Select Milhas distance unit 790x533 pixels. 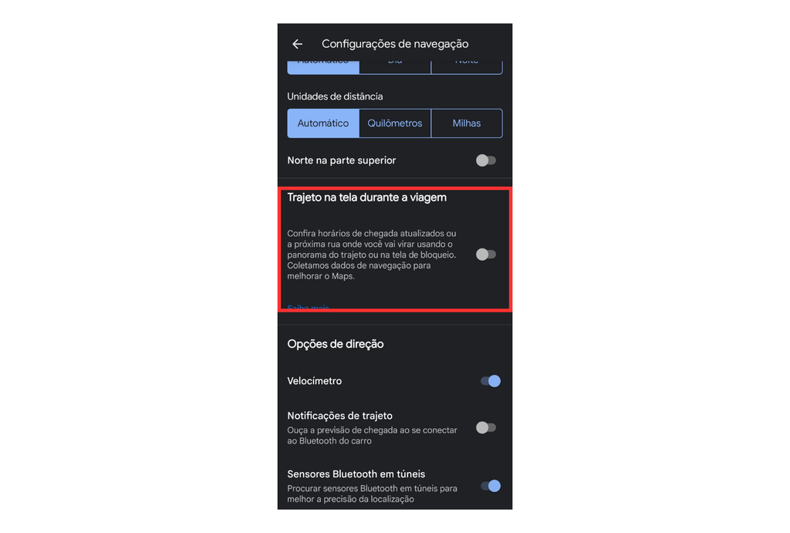click(x=467, y=123)
